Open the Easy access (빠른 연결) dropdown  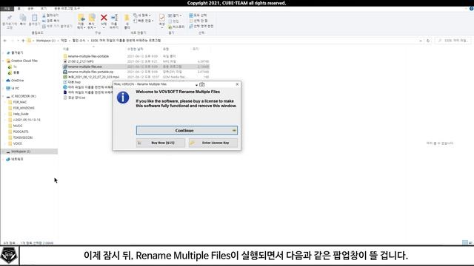point(144,21)
